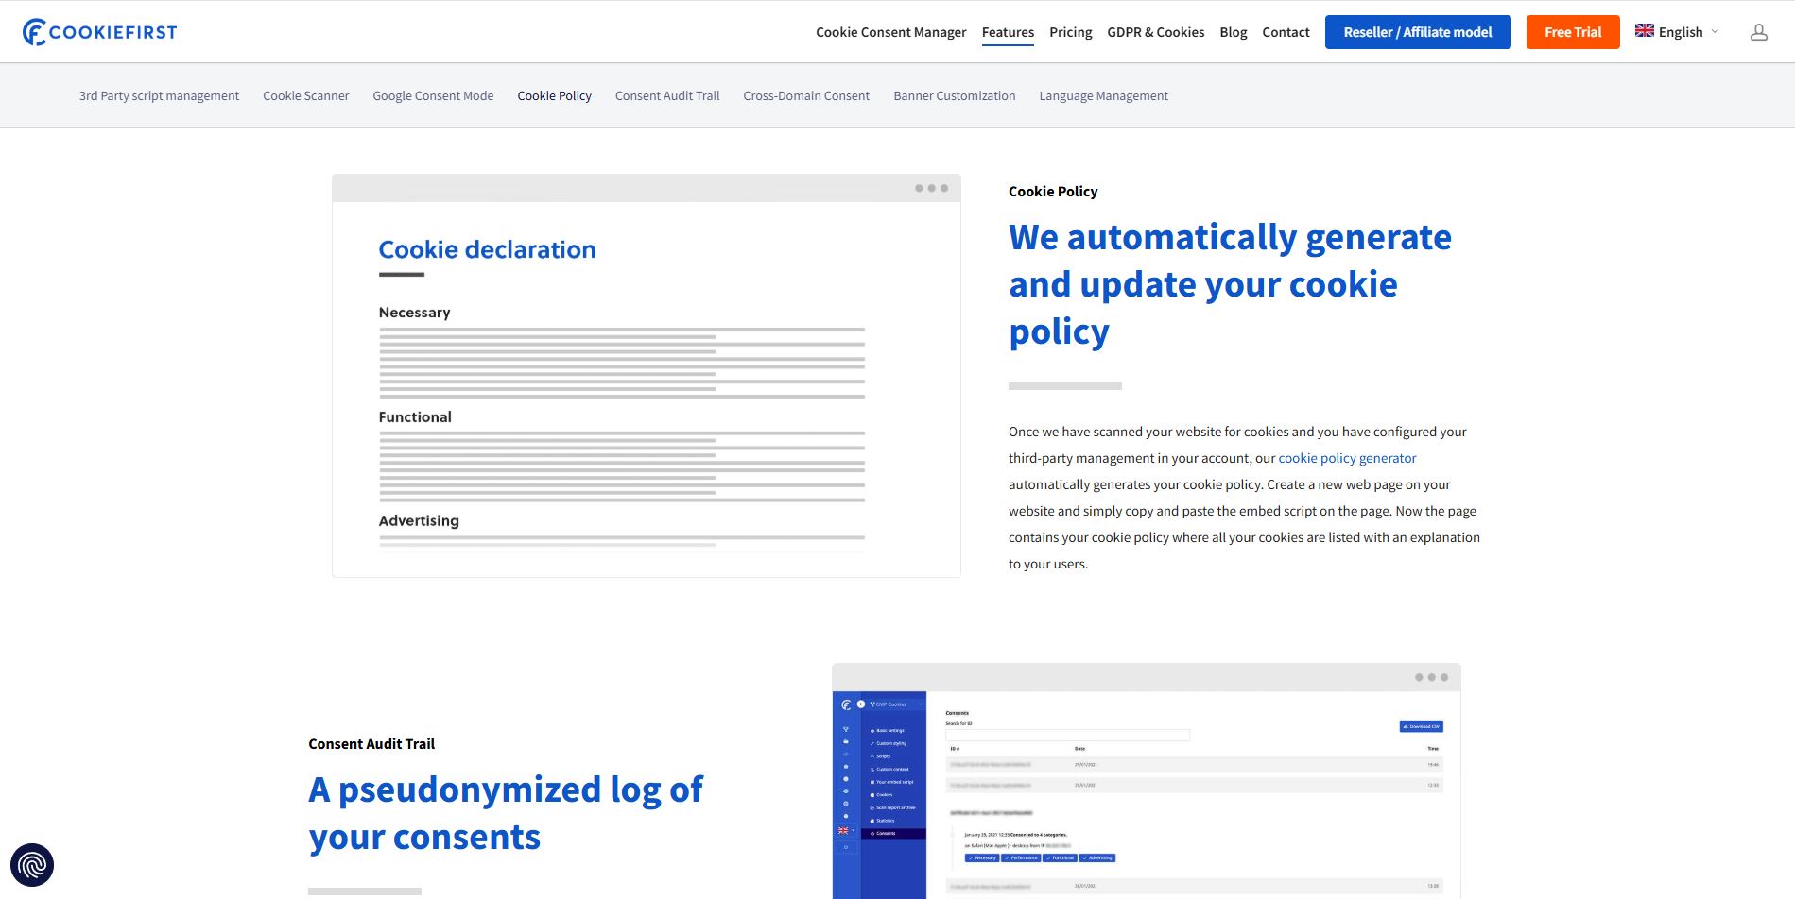Jump to Banner Customization section
The height and width of the screenshot is (899, 1795).
click(x=954, y=96)
